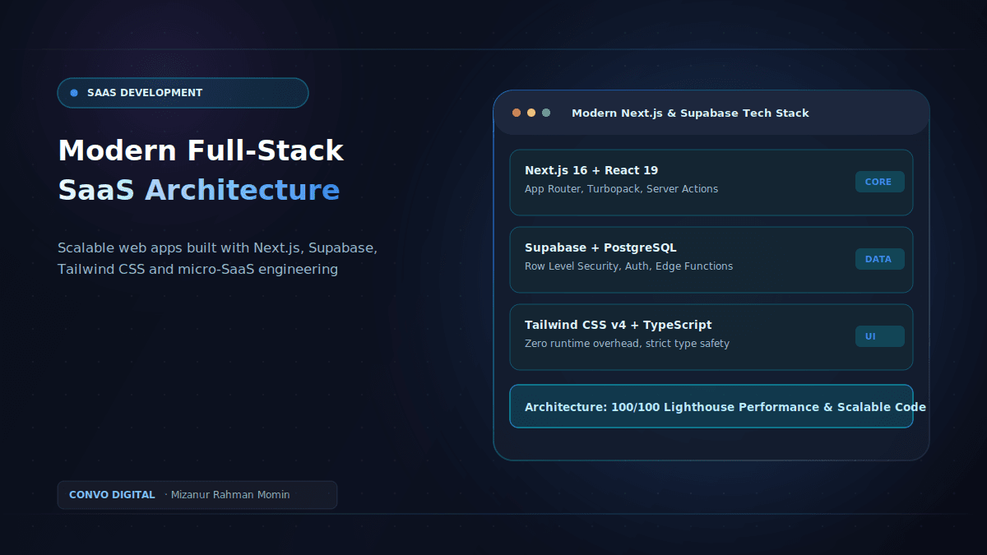Click the 'SaaS Architecture' gradient headline
The height and width of the screenshot is (555, 987).
[x=198, y=190]
